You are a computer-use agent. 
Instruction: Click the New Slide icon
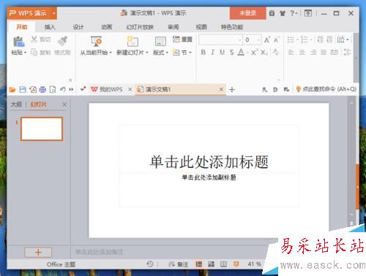tap(132, 42)
